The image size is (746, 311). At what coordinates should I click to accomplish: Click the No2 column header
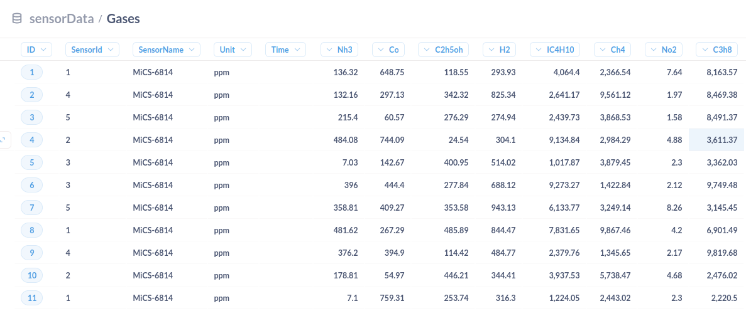pos(664,50)
